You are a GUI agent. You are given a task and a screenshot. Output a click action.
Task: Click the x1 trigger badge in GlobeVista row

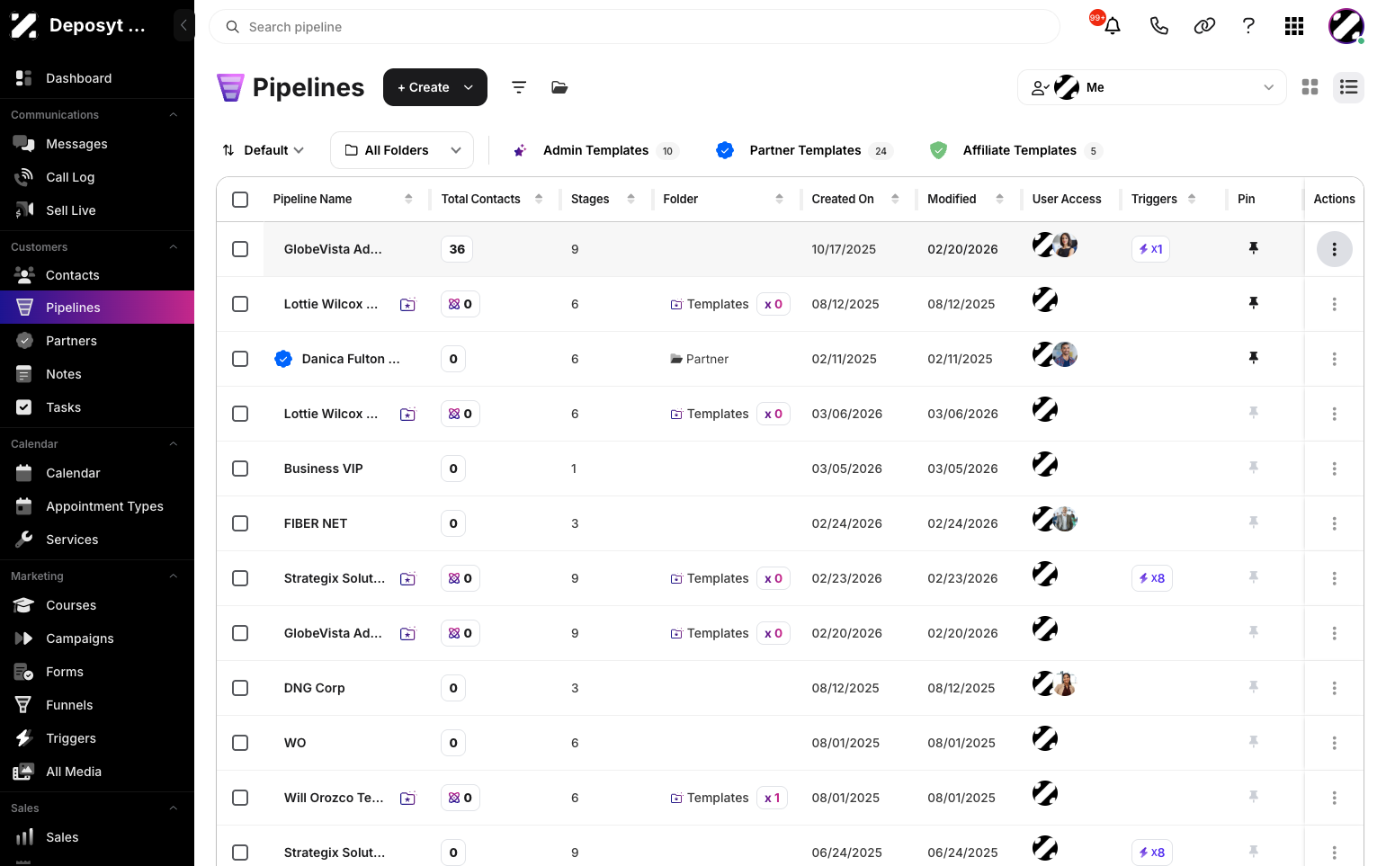[1150, 249]
